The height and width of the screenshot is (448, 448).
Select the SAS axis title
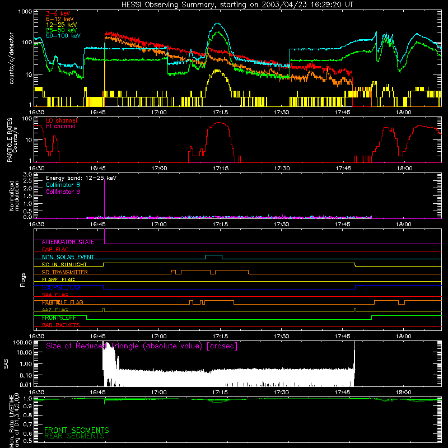coord(6,364)
